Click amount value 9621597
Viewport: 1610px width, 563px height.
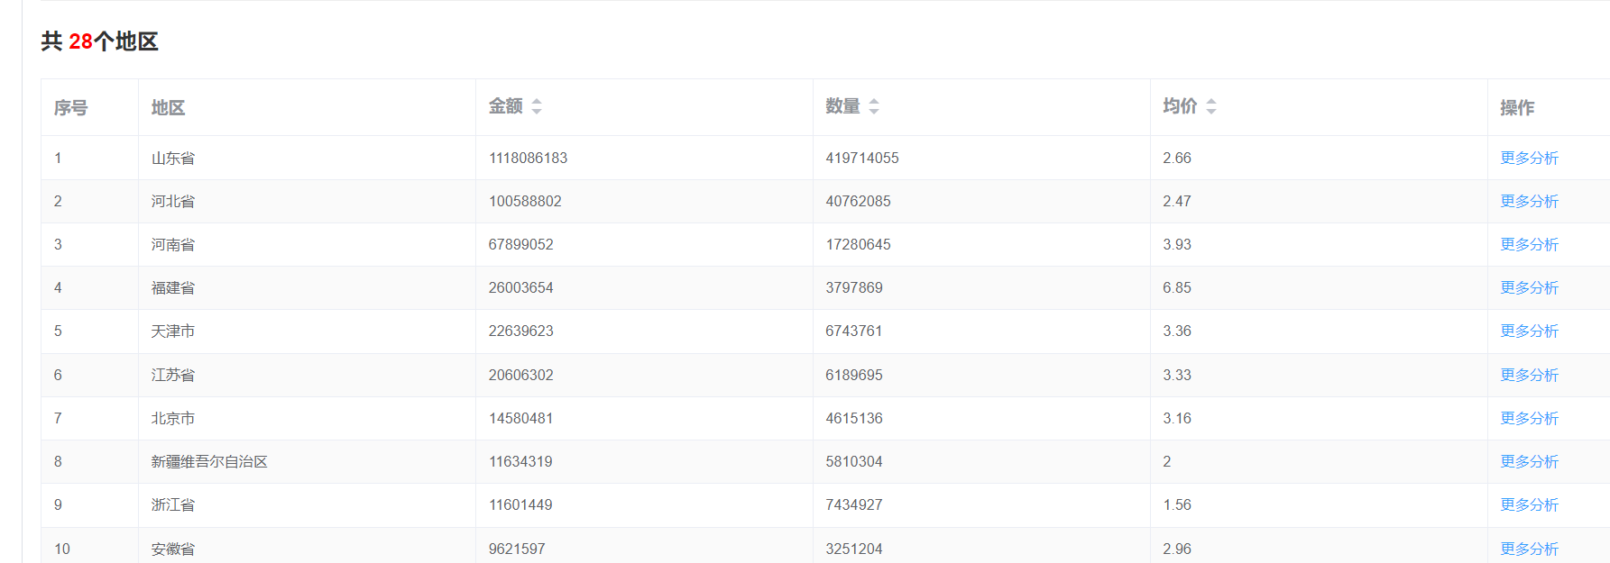click(x=517, y=549)
